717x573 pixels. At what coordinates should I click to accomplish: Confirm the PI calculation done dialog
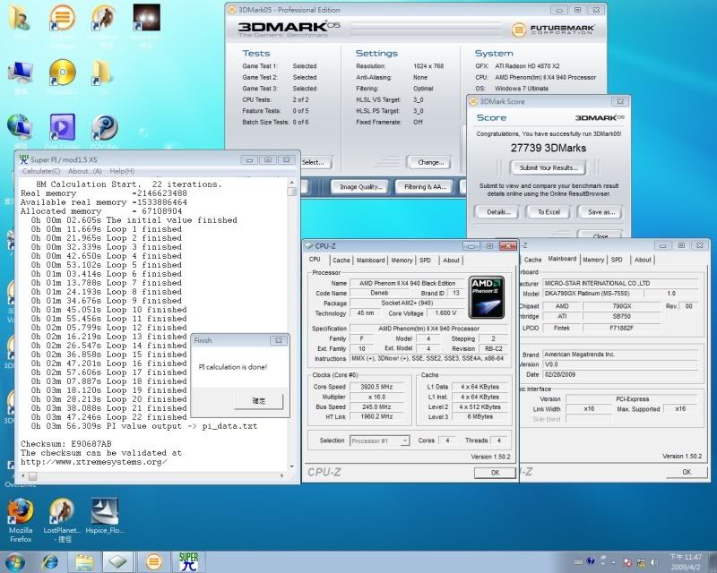(258, 401)
